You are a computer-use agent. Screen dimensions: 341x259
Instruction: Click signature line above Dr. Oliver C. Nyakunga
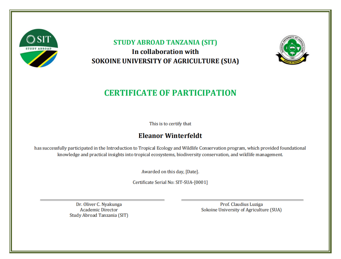[102, 200]
